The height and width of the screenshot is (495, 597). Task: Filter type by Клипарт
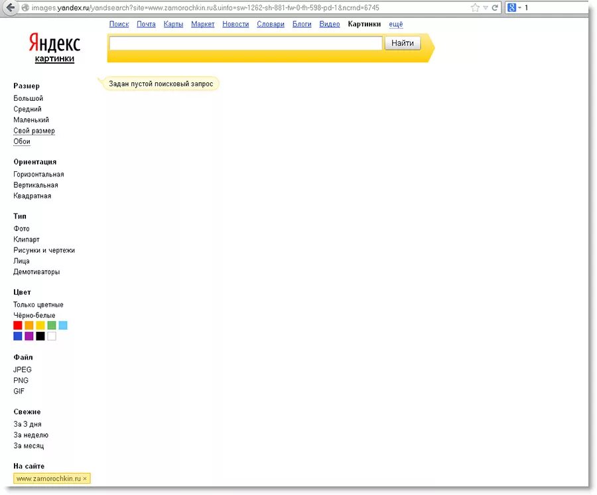(27, 239)
